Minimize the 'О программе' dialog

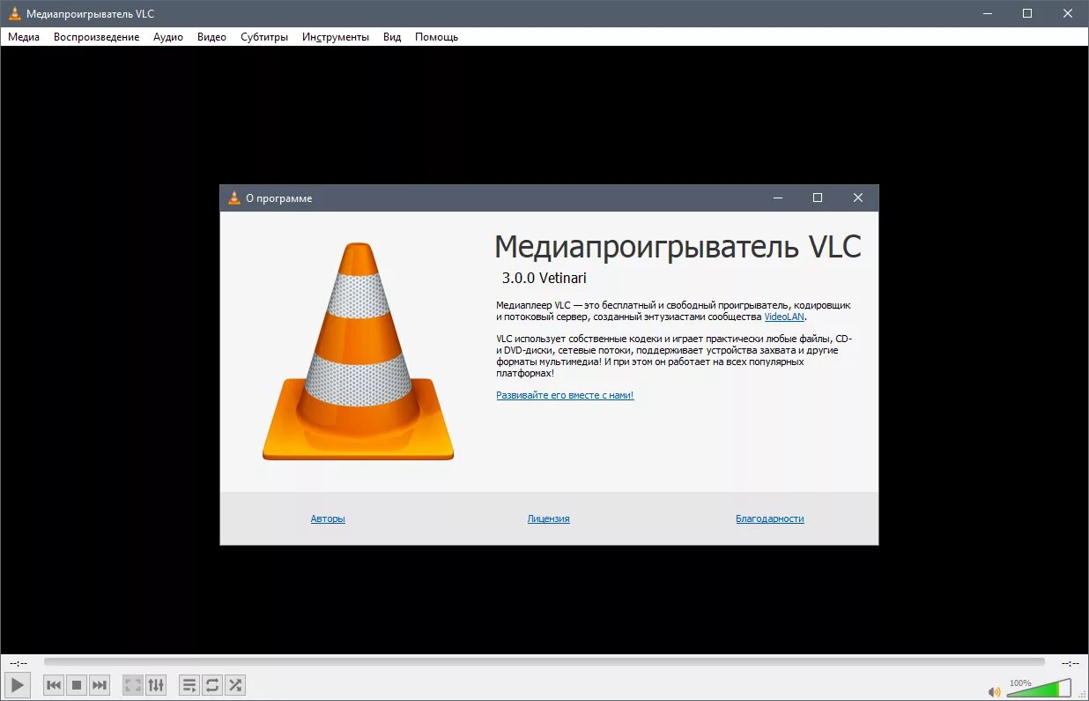tap(777, 198)
